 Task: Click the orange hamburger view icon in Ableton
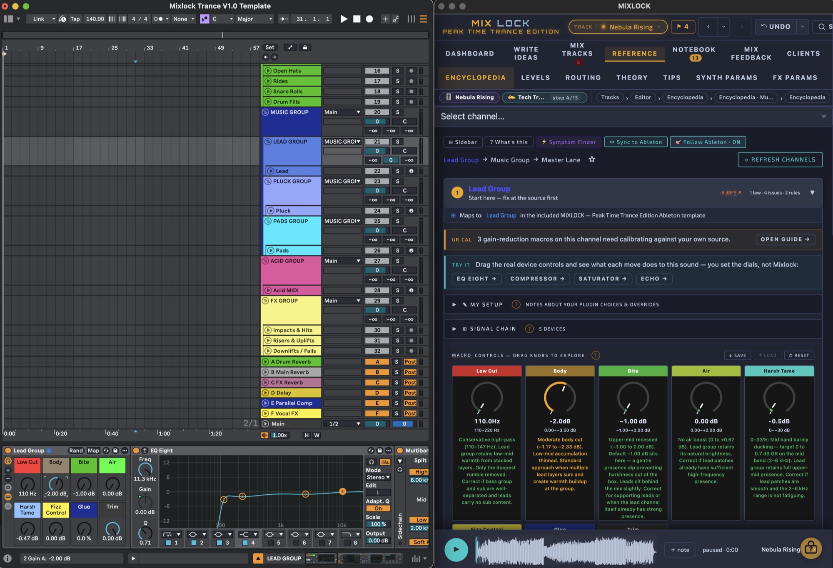[423, 19]
